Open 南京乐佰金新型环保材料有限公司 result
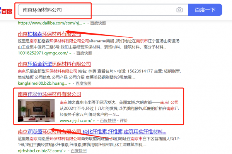 pos(54,64)
